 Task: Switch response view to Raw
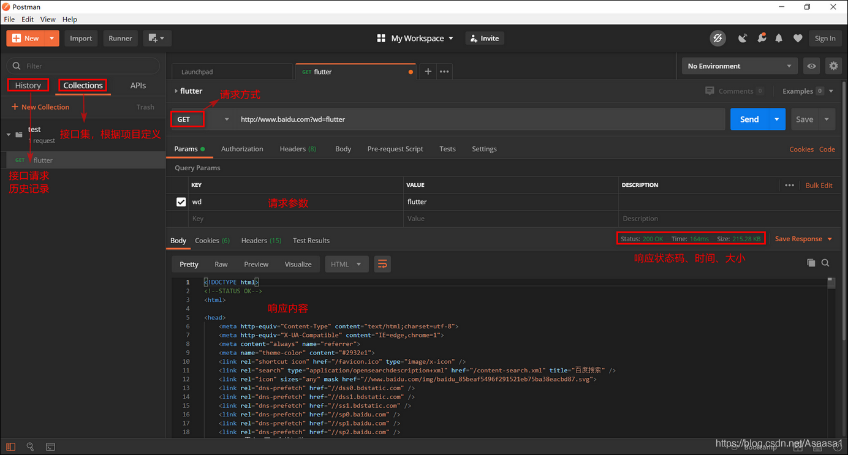pos(221,264)
